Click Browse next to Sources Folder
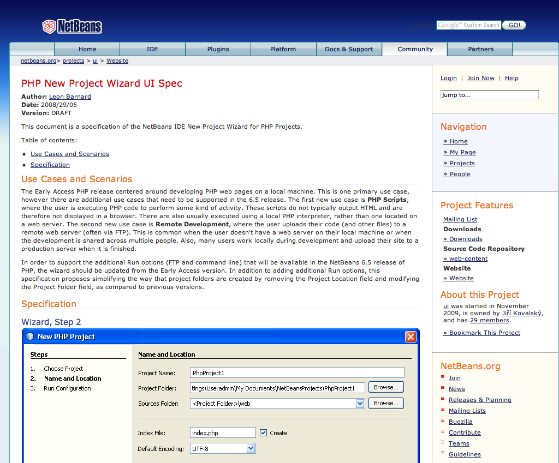The width and height of the screenshot is (559, 463). tap(386, 403)
